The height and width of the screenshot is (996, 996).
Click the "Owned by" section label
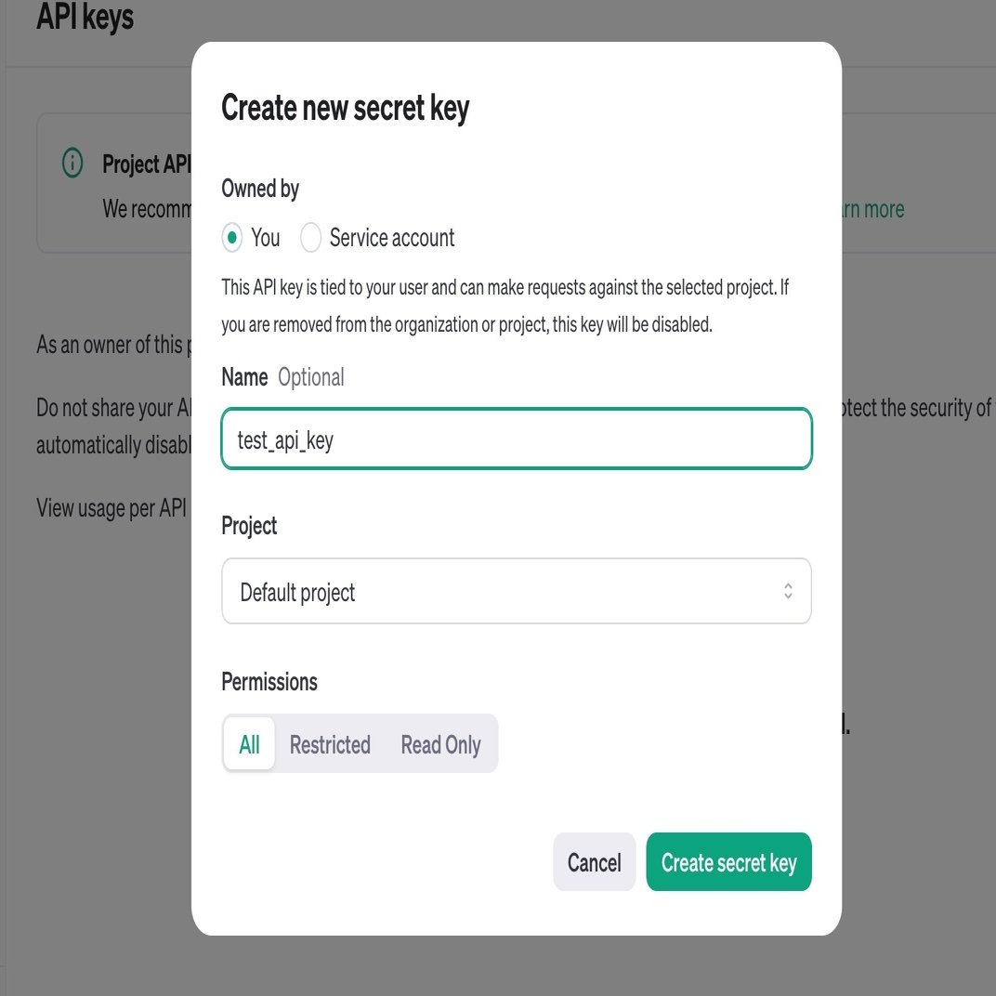(260, 189)
